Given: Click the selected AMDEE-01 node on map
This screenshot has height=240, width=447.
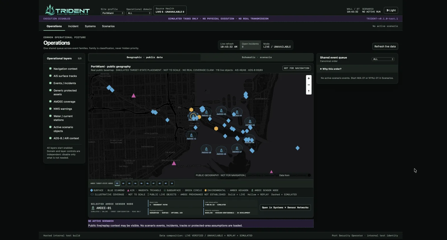Looking at the screenshot, I should [x=193, y=116].
